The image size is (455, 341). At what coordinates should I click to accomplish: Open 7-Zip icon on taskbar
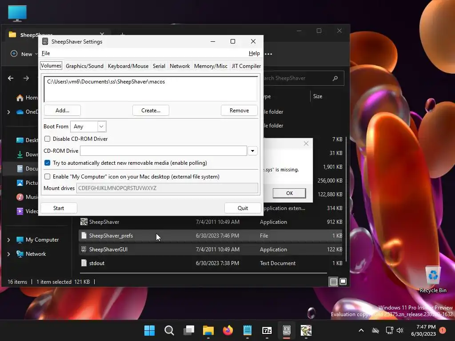(x=267, y=330)
